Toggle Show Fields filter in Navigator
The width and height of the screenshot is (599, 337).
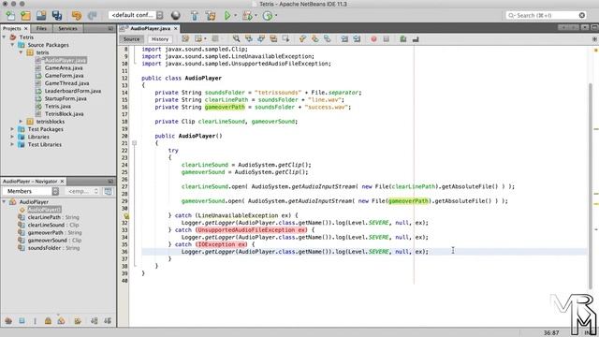tap(22, 320)
